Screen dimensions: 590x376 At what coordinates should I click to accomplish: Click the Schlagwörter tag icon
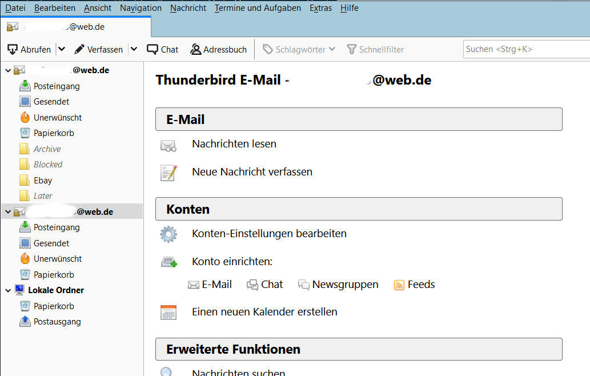click(267, 49)
